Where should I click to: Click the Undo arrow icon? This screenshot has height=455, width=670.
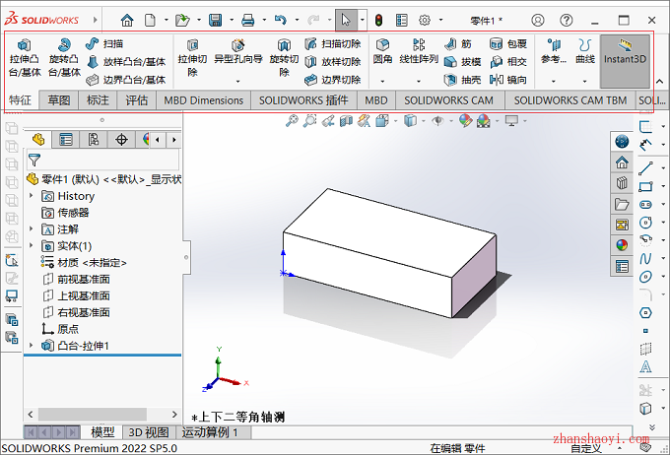click(280, 20)
